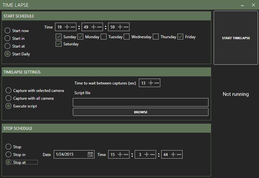
Task: Increase start time seconds with plus
Action: 120,27
